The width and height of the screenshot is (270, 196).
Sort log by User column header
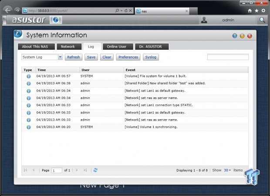(x=102, y=70)
